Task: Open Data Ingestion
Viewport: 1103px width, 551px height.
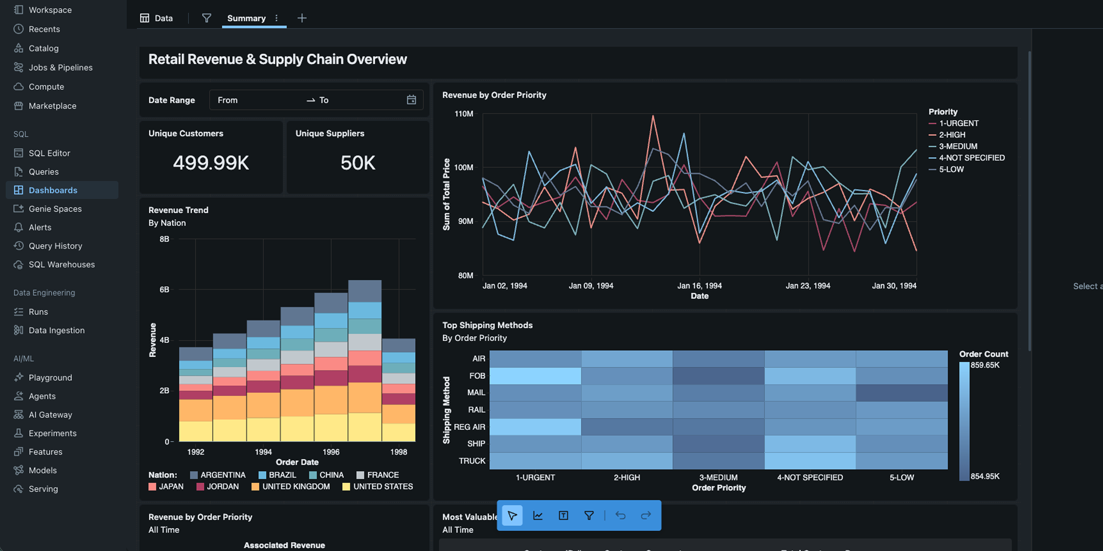Action: tap(49, 331)
